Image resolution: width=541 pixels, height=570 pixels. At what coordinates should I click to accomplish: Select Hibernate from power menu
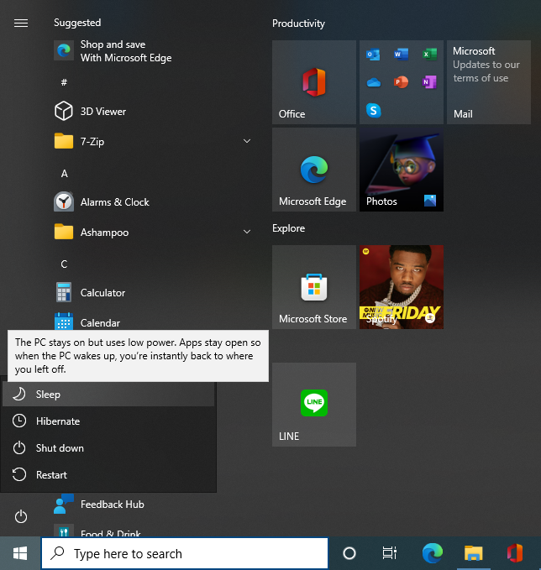click(108, 421)
